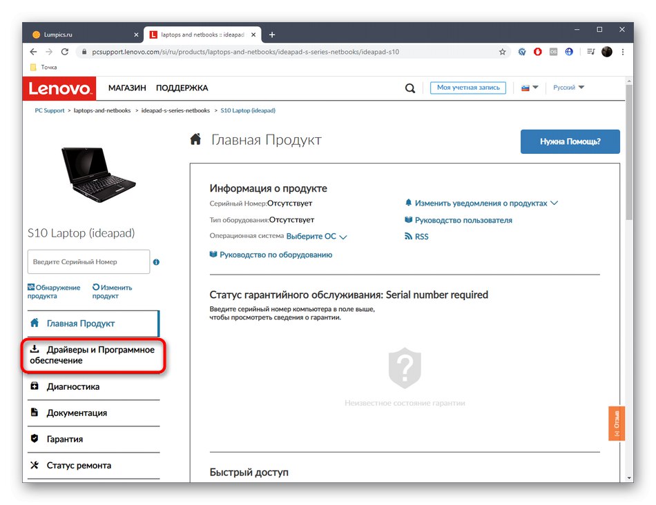Close the Lumpics.ru tab
This screenshot has width=656, height=505.
[136, 34]
